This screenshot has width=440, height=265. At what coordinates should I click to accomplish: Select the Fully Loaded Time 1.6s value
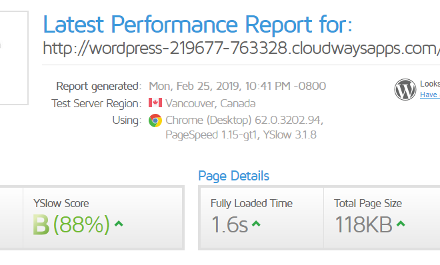click(x=230, y=224)
